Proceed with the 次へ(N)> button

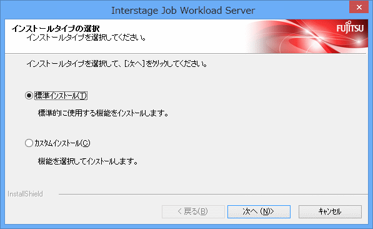(259, 211)
